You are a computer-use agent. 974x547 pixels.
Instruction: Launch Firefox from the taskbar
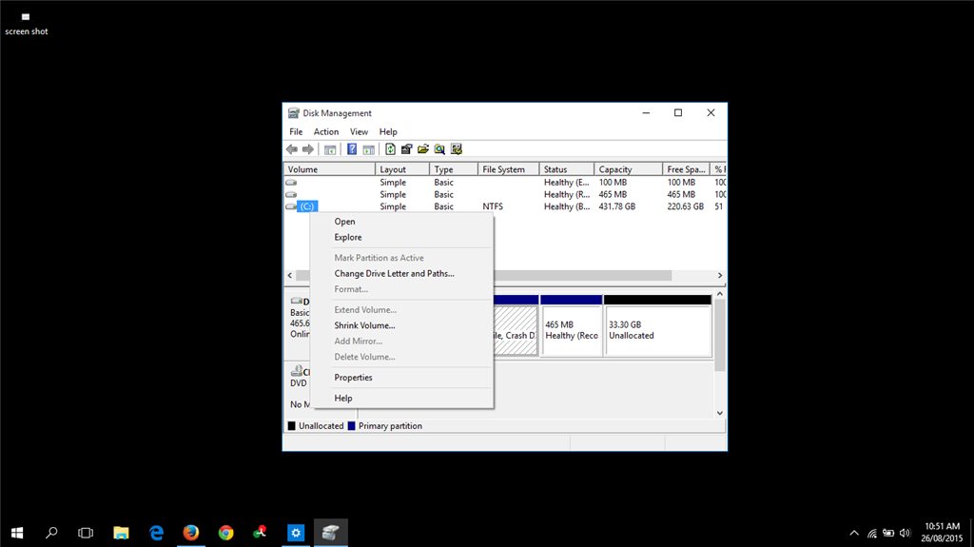(x=190, y=533)
